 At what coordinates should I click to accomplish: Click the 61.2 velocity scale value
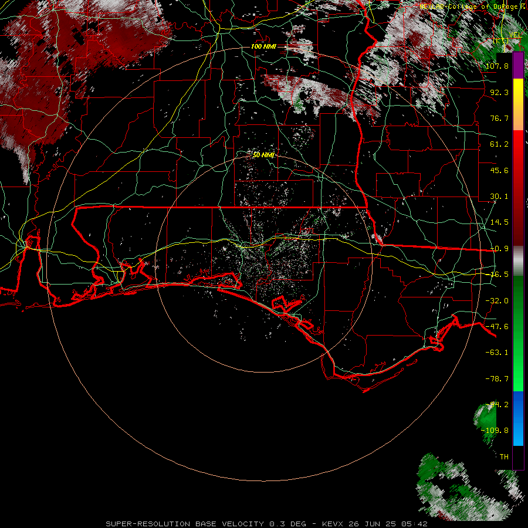point(499,144)
